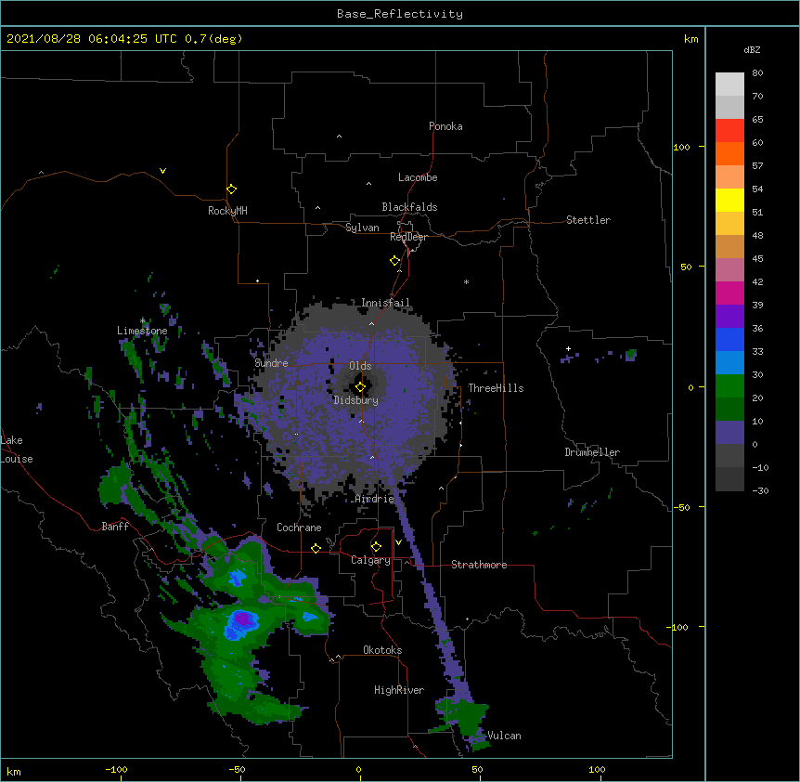
Task: Select the Strathmore label
Action: coord(479,565)
